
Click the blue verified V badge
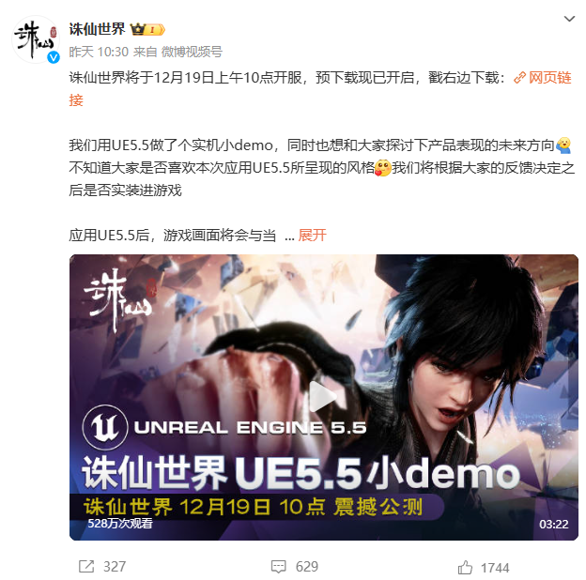pos(54,57)
